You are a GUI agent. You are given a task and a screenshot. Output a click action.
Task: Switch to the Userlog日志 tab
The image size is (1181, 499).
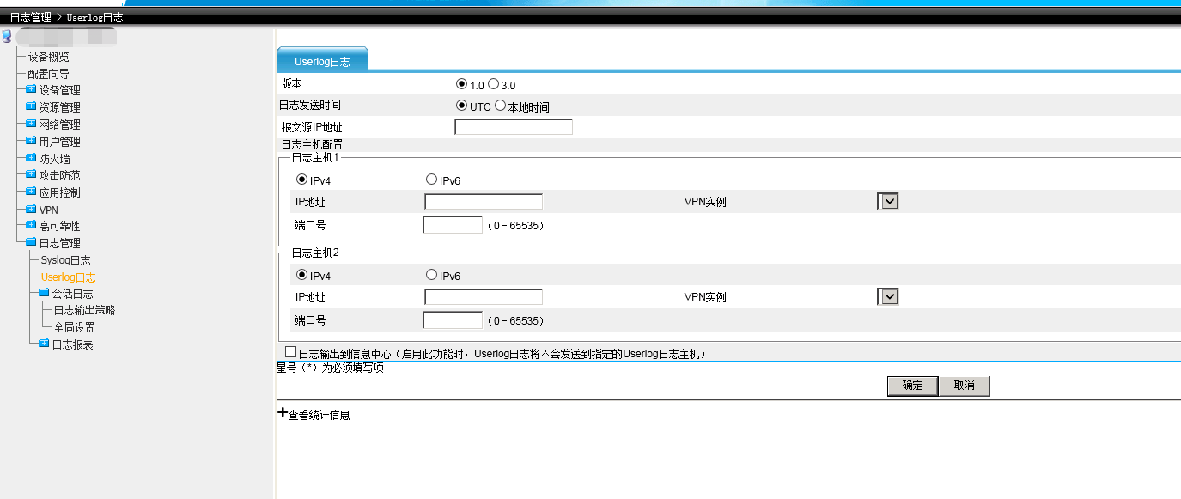coord(322,61)
